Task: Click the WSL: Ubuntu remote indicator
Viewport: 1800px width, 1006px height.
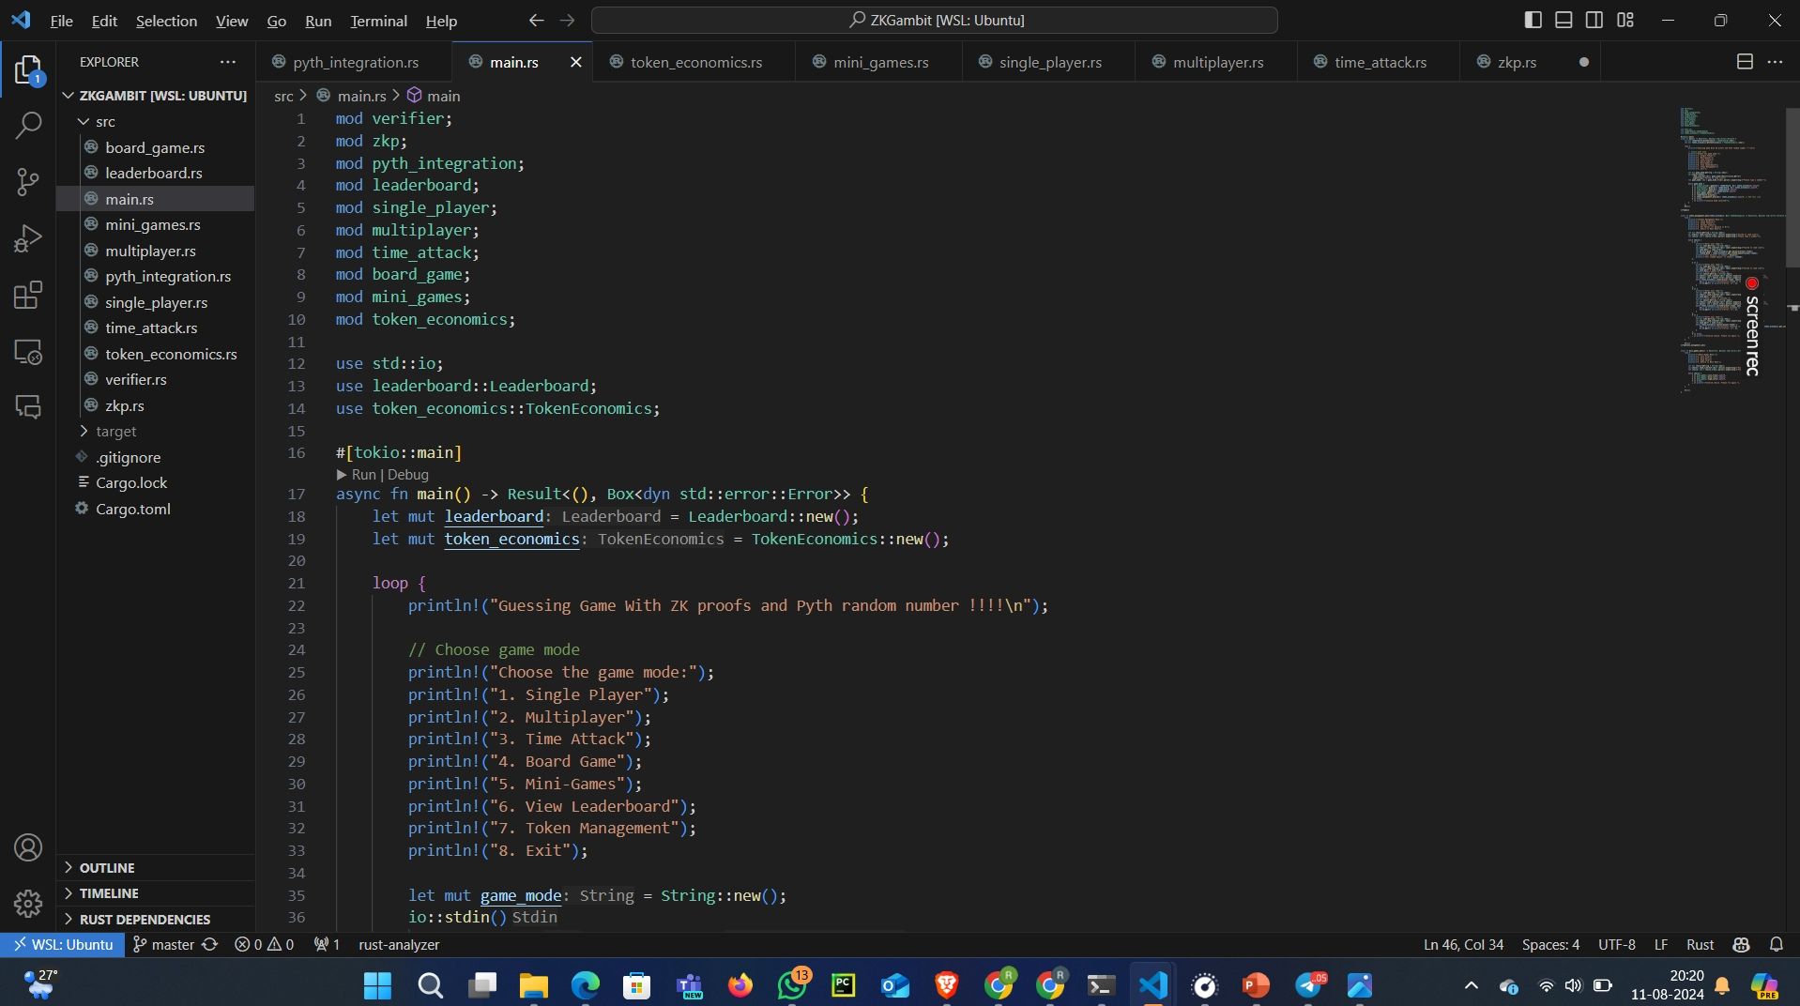Action: coord(62,945)
